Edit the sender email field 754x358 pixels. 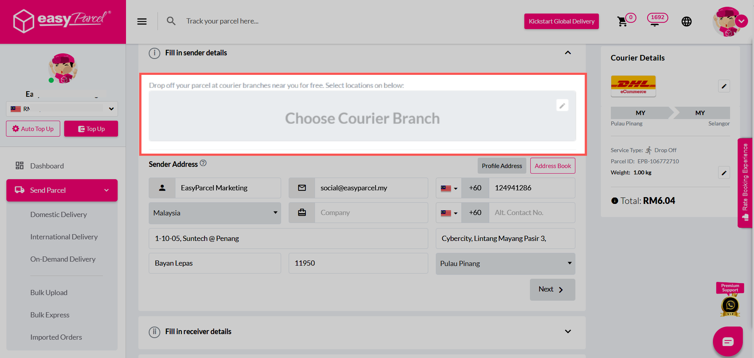coord(371,188)
